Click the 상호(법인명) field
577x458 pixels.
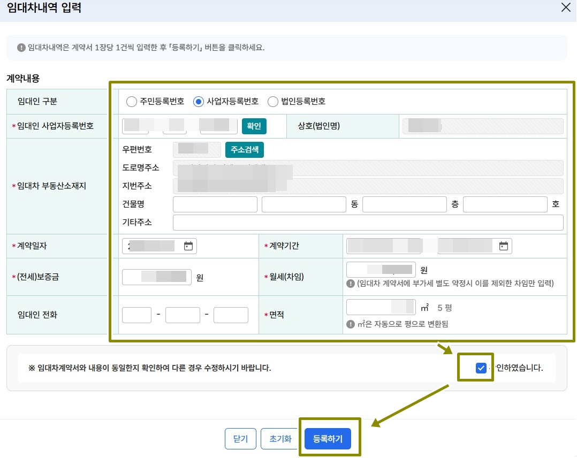tap(483, 126)
